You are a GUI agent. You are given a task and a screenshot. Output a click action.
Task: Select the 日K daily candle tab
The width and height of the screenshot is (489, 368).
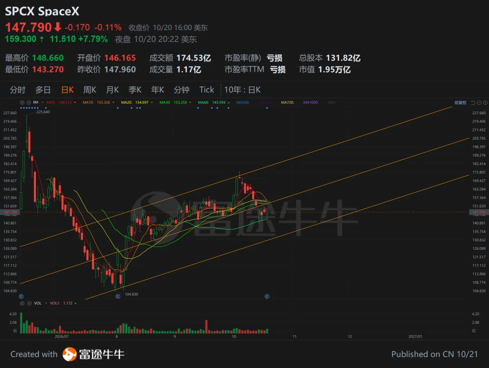coord(68,90)
